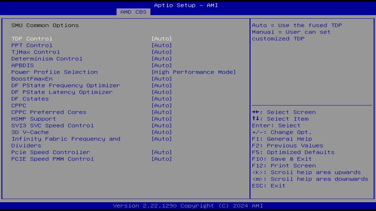Select the TDP Control setting
376x211 pixels.
[x=32, y=39]
